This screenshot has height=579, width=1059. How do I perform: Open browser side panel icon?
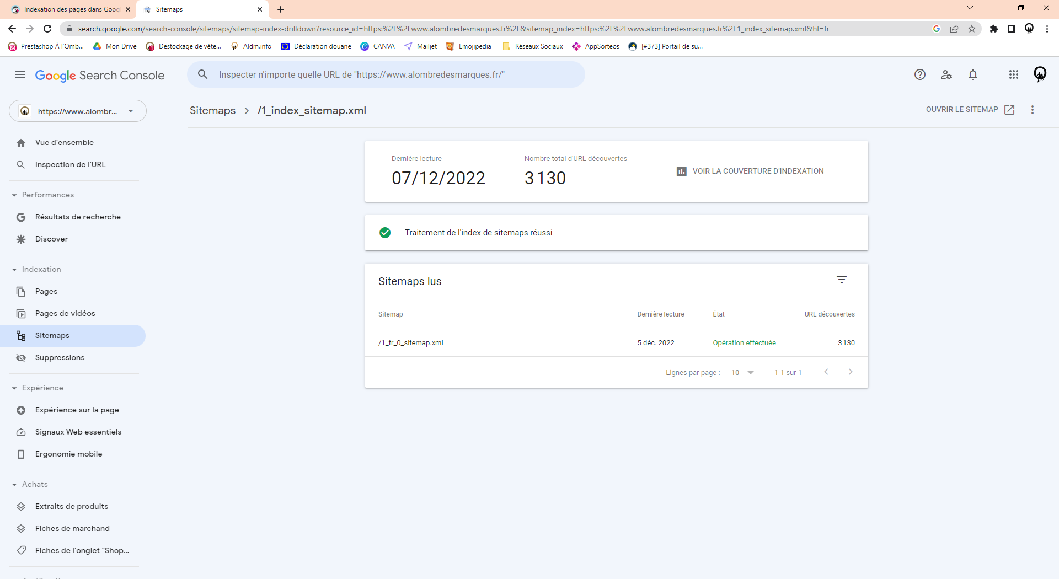click(1012, 29)
